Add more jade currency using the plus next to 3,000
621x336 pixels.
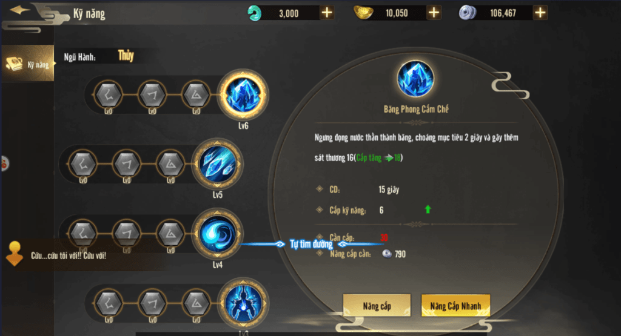[327, 13]
